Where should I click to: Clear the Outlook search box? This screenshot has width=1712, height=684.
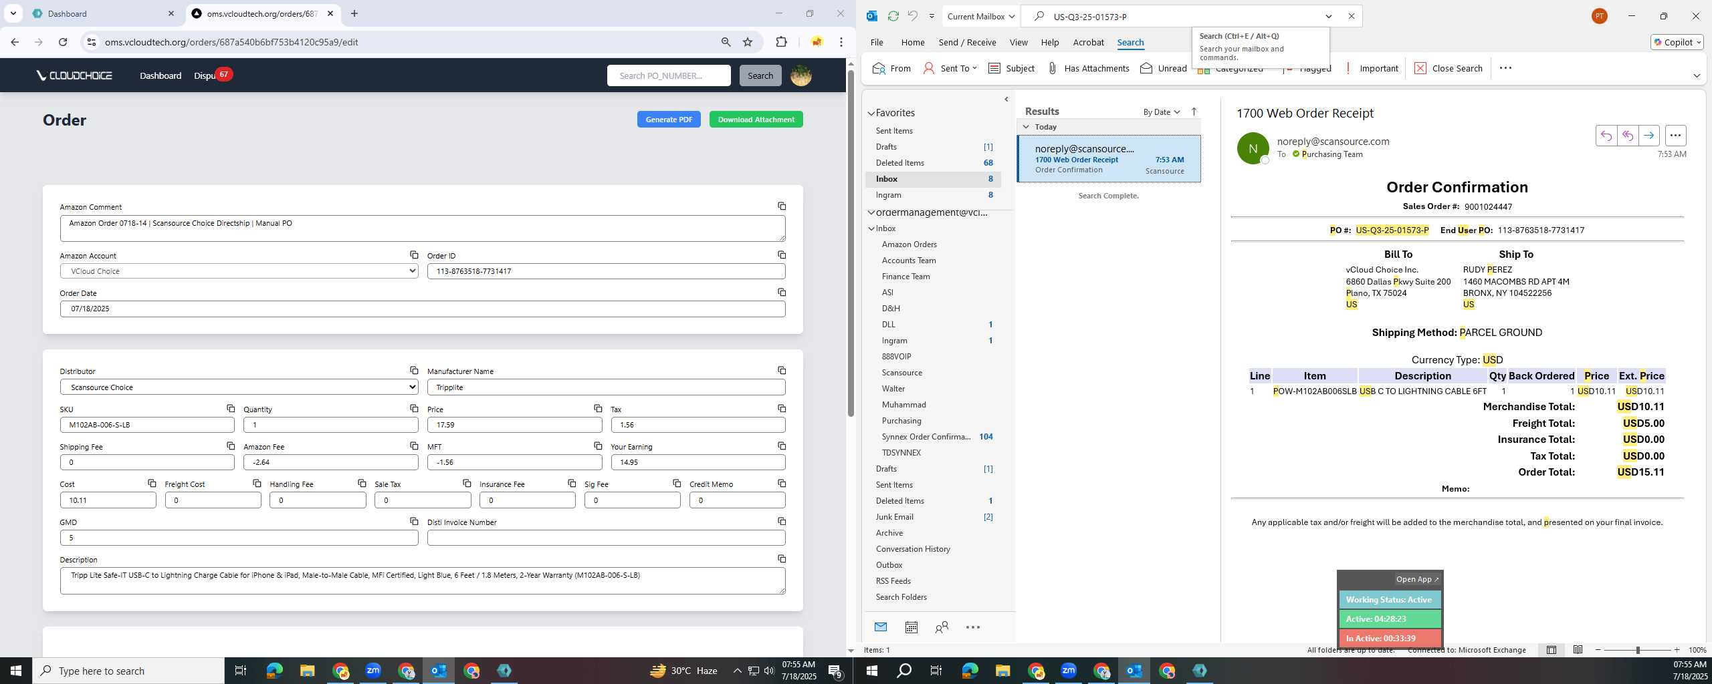(x=1351, y=16)
